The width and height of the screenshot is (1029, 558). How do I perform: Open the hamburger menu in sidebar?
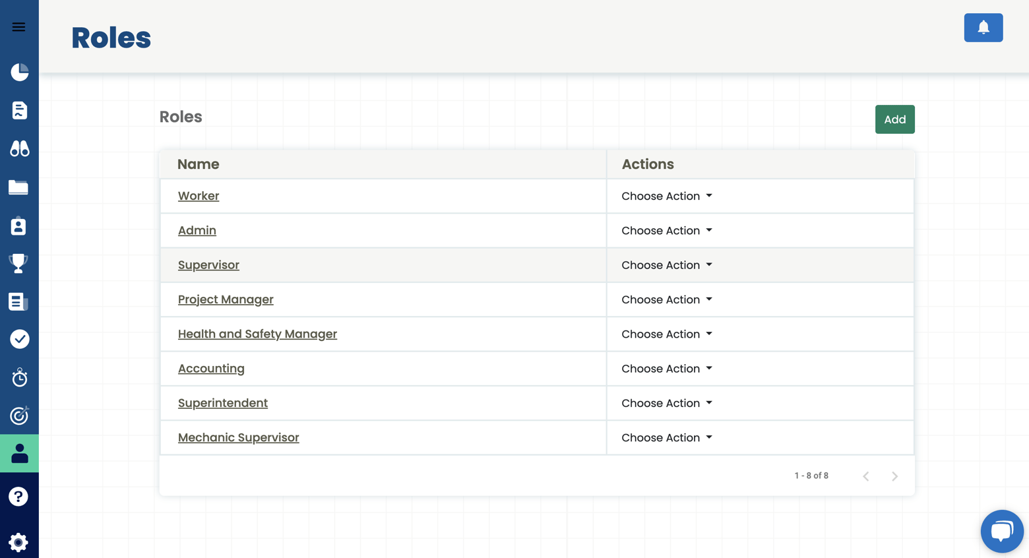(18, 27)
